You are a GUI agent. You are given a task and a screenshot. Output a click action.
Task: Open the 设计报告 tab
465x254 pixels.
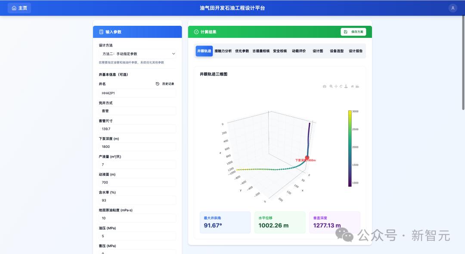tap(356, 51)
